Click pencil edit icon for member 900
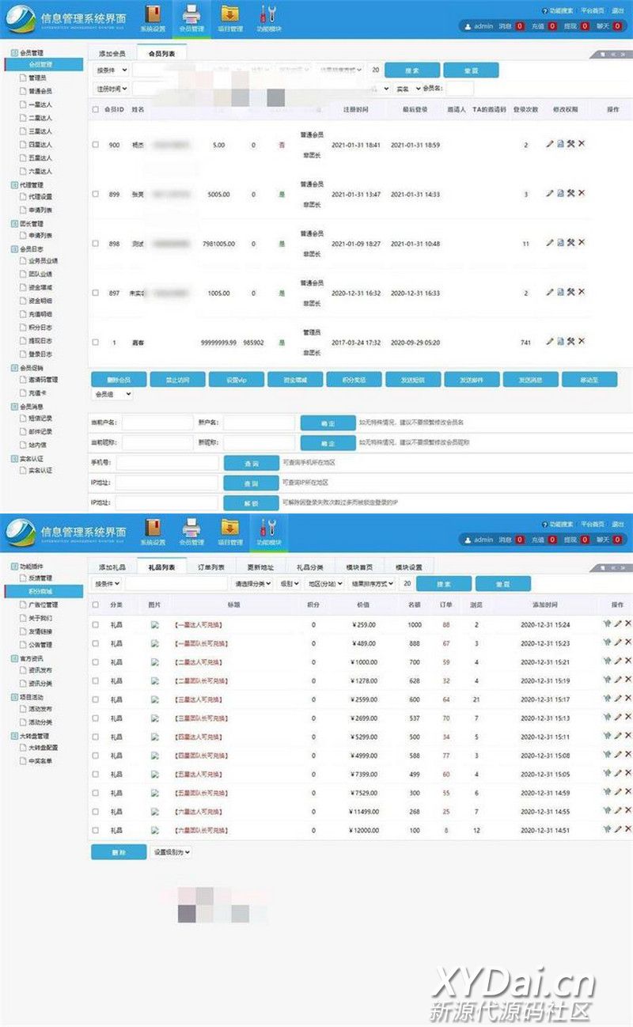Image resolution: width=633 pixels, height=1027 pixels. tap(550, 144)
